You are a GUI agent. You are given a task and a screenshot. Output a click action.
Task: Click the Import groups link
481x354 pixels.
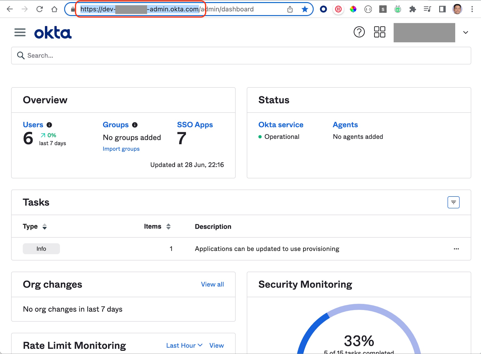point(121,149)
